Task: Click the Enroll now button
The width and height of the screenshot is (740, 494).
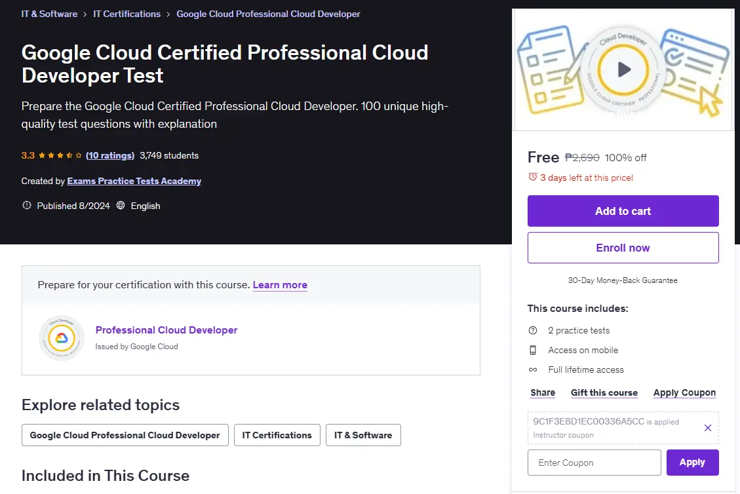Action: click(x=623, y=248)
